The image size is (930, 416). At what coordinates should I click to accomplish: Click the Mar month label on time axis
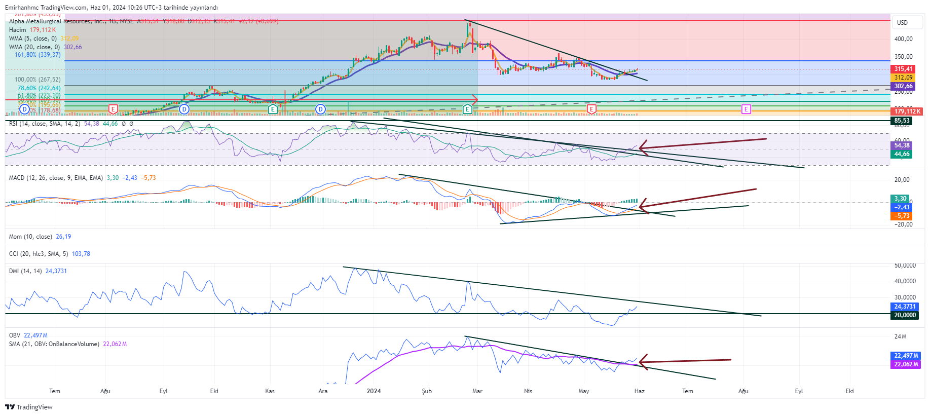pos(477,391)
